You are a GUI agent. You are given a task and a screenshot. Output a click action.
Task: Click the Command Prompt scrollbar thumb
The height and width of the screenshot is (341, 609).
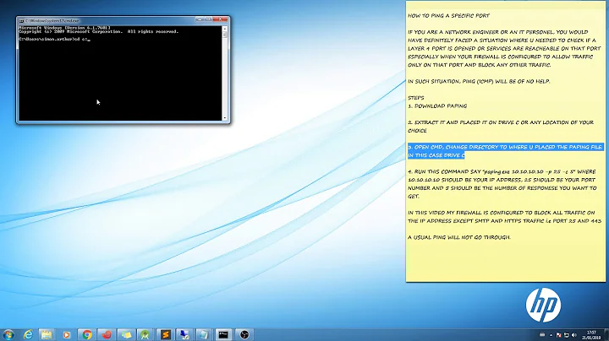(x=224, y=35)
